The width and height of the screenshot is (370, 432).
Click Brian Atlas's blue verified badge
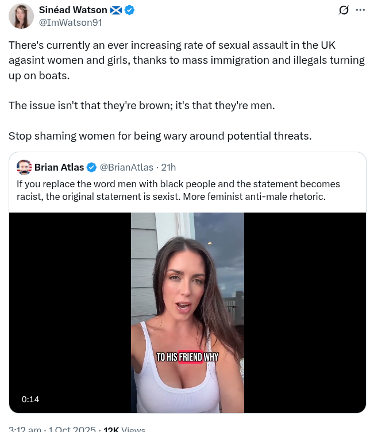coord(91,168)
